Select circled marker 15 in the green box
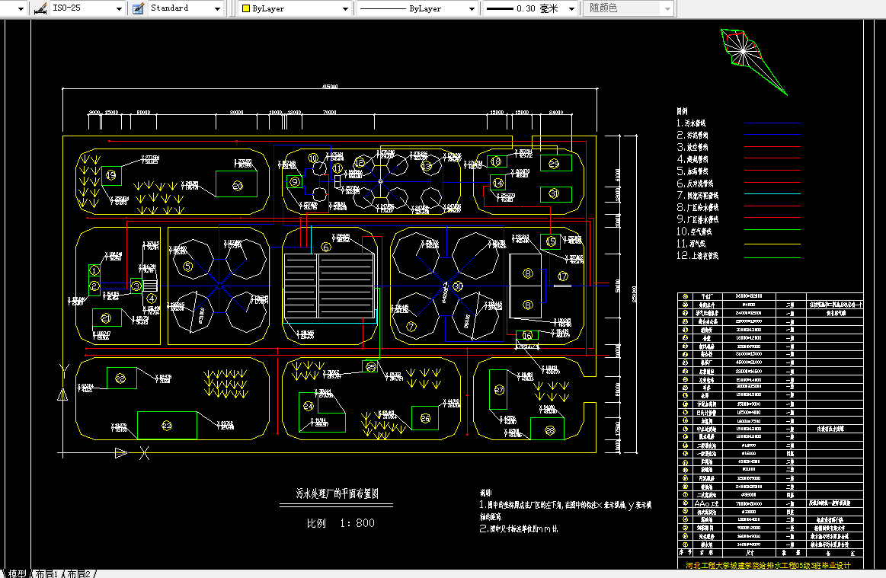The height and width of the screenshot is (578, 886). [x=551, y=241]
